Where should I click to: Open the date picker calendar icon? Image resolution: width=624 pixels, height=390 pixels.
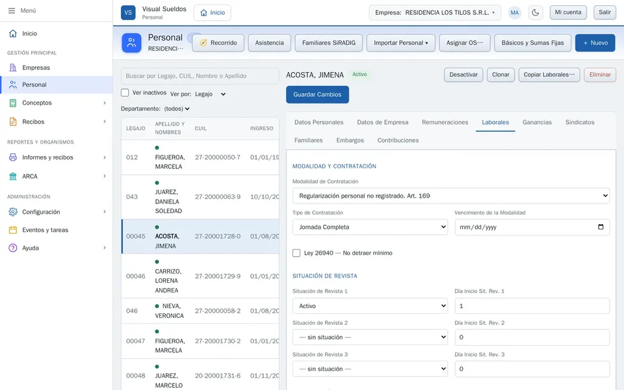601,227
